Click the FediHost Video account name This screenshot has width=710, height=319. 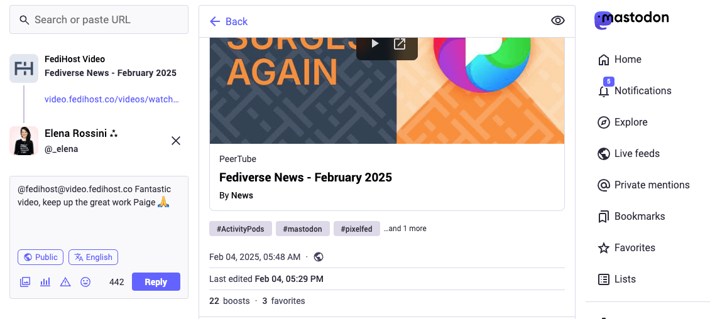pos(75,59)
